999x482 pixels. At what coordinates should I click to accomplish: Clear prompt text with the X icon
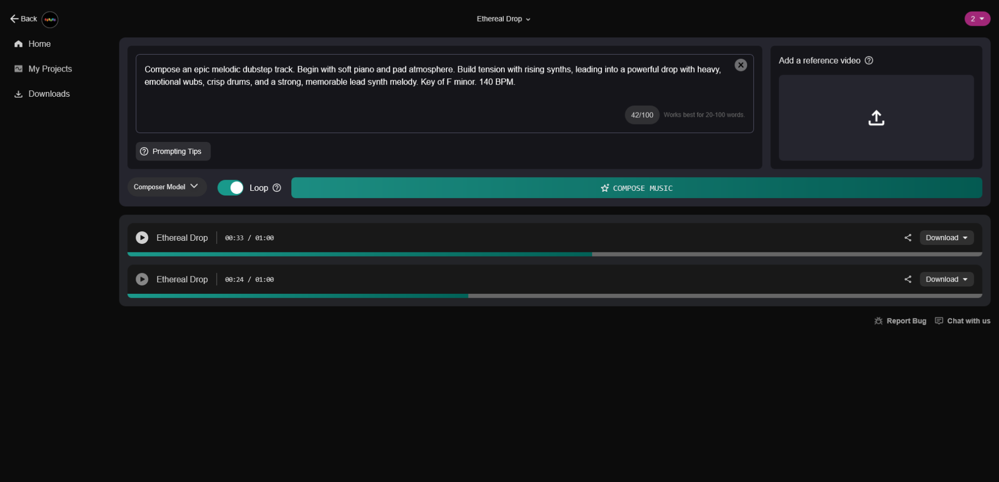coord(740,65)
